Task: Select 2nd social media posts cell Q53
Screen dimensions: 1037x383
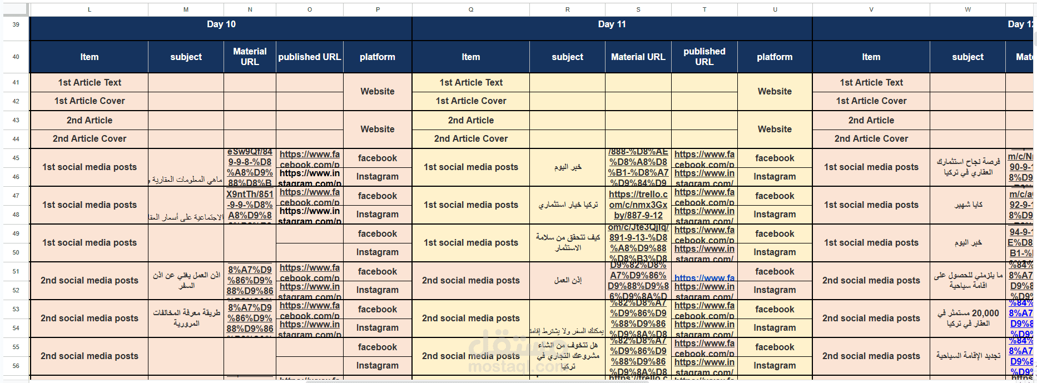Action: coord(471,319)
